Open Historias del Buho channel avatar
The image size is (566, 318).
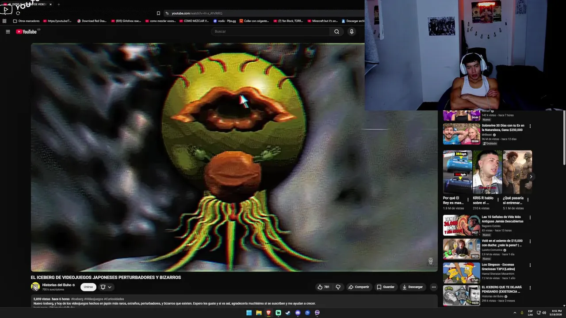click(x=35, y=287)
